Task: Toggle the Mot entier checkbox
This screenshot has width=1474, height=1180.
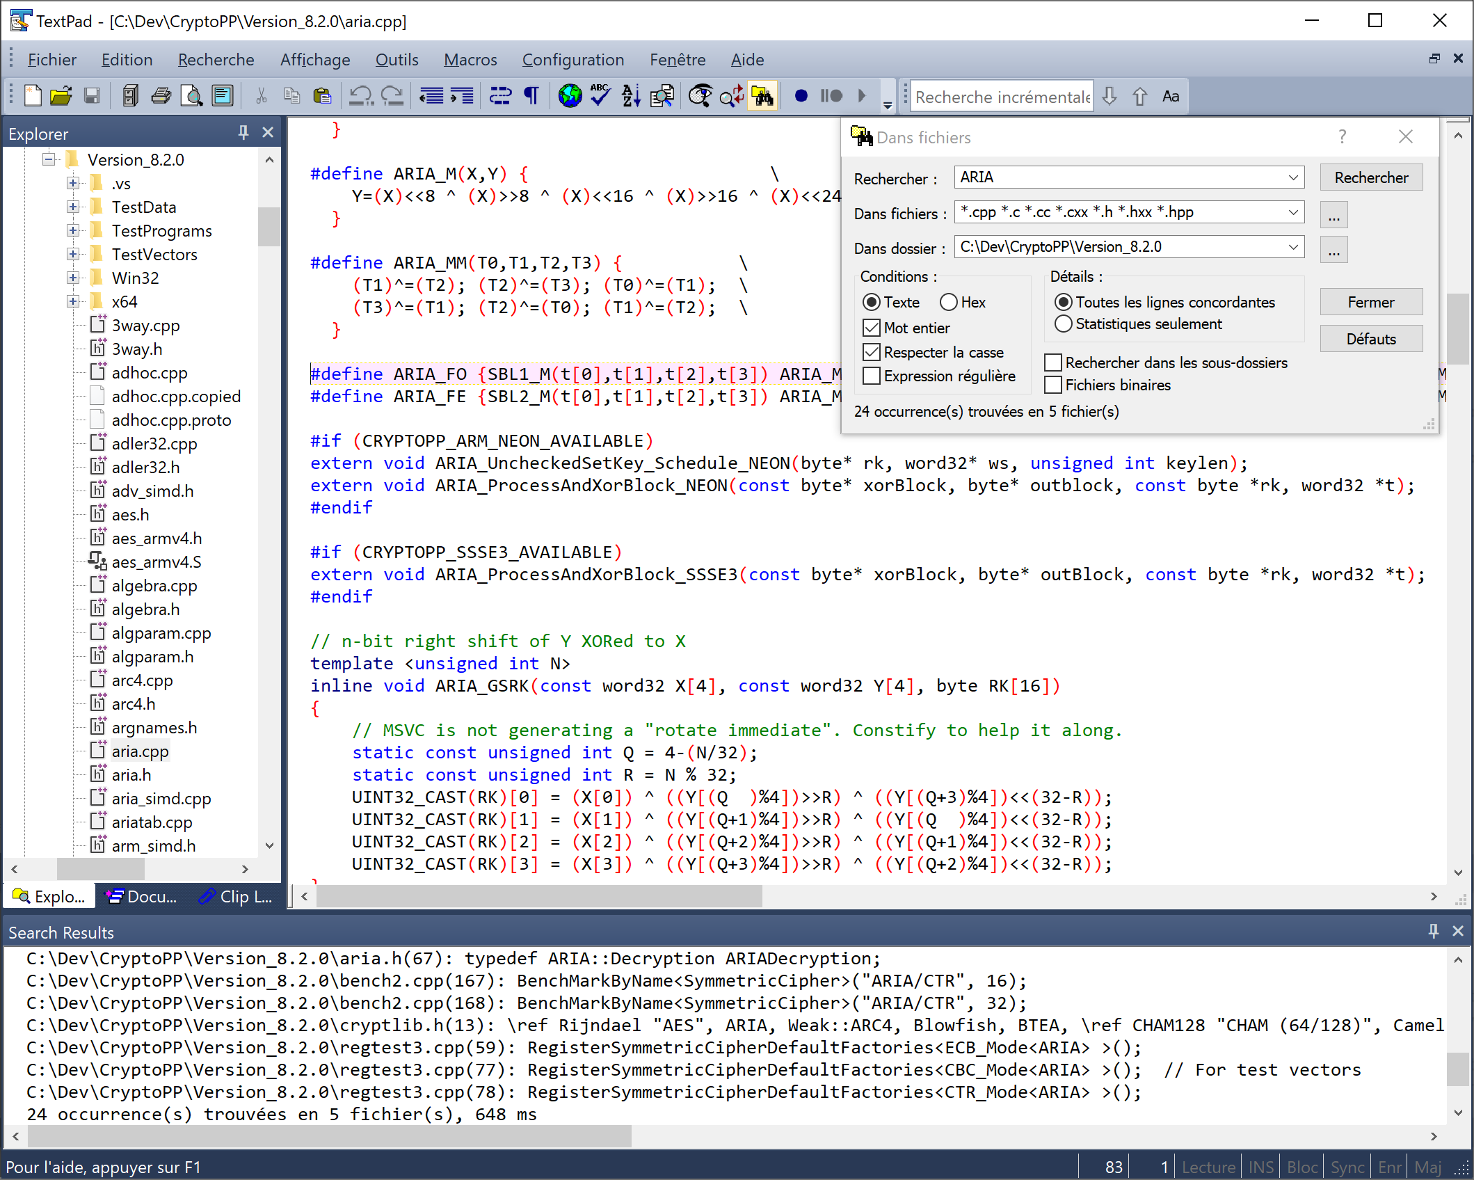Action: (x=871, y=328)
